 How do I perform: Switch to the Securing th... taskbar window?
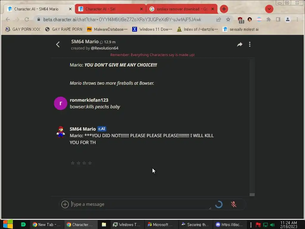[x=195, y=225]
